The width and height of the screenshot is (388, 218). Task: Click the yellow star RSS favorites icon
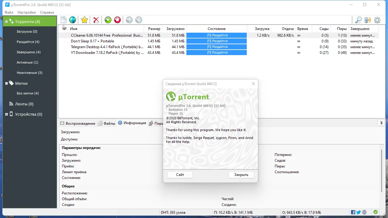click(x=84, y=20)
